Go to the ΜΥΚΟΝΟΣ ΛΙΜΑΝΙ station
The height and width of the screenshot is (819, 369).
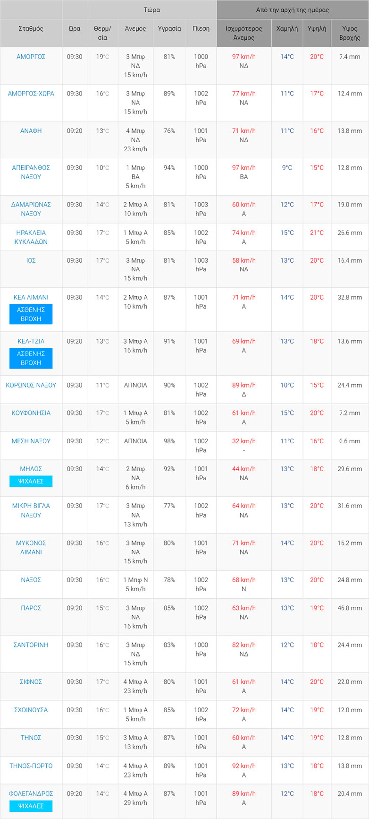tap(31, 547)
